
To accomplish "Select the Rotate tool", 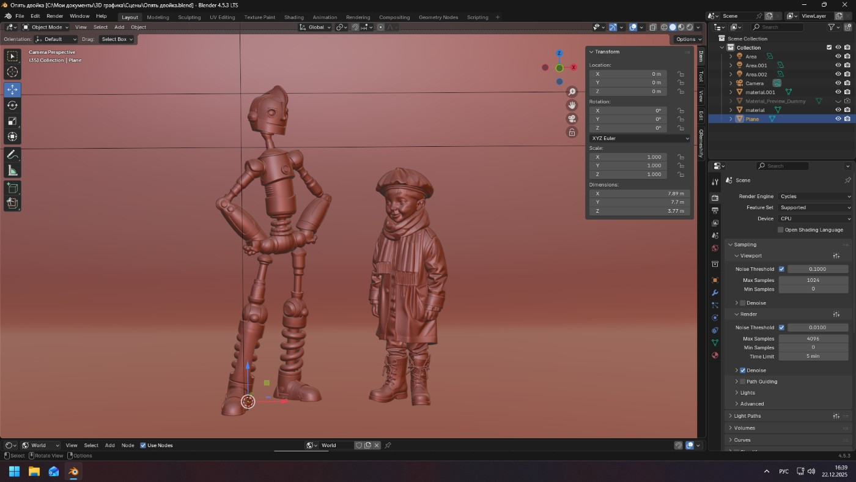I will click(x=12, y=105).
